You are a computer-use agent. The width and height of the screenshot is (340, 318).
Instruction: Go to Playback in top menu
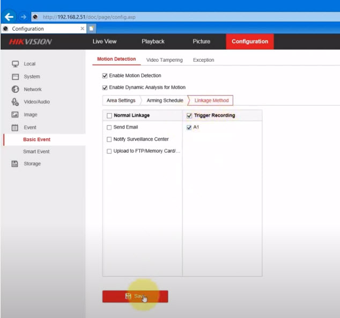click(153, 42)
